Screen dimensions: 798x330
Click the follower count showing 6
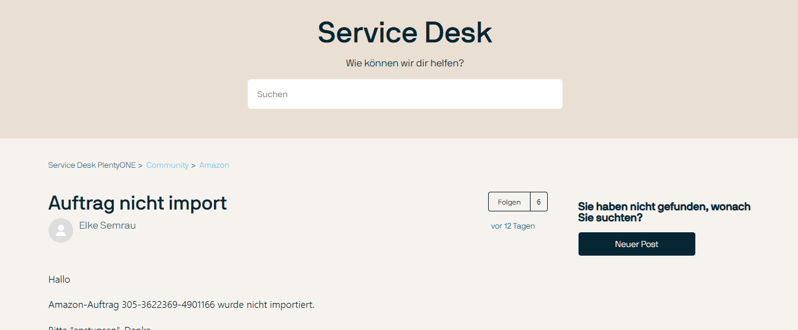pyautogui.click(x=539, y=202)
